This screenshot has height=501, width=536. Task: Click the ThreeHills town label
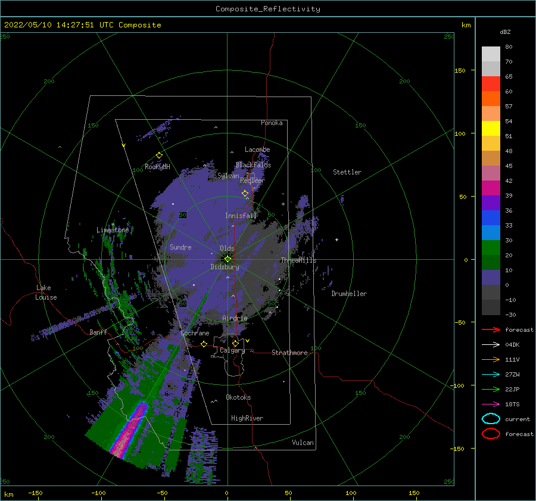[x=298, y=260]
